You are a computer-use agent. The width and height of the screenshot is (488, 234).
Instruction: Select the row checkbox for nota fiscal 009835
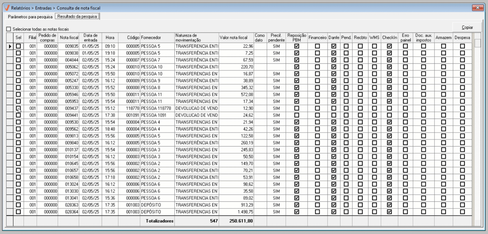coord(18,46)
